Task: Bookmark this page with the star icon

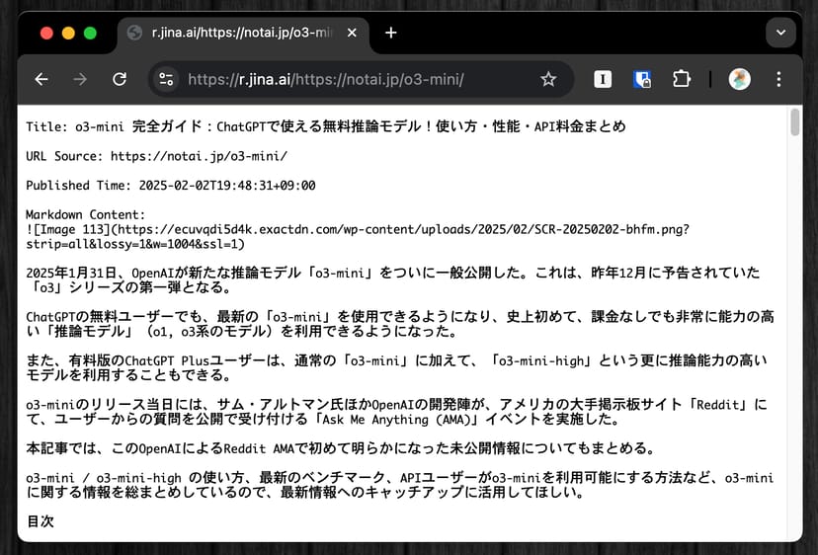Action: (x=548, y=79)
